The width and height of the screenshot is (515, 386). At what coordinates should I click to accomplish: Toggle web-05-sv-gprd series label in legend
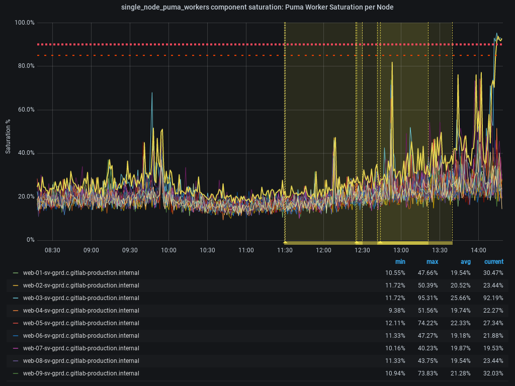[81, 323]
